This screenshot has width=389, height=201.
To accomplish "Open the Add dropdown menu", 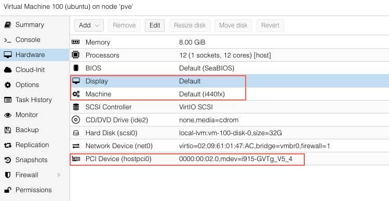I will point(89,25).
